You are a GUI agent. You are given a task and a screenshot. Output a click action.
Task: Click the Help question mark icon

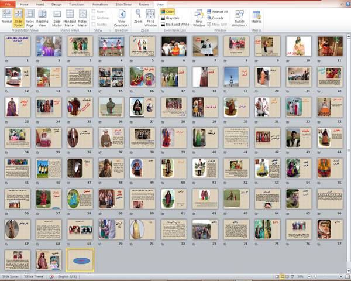tap(348, 4)
